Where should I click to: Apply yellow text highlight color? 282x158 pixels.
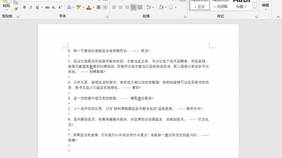[78, 7]
